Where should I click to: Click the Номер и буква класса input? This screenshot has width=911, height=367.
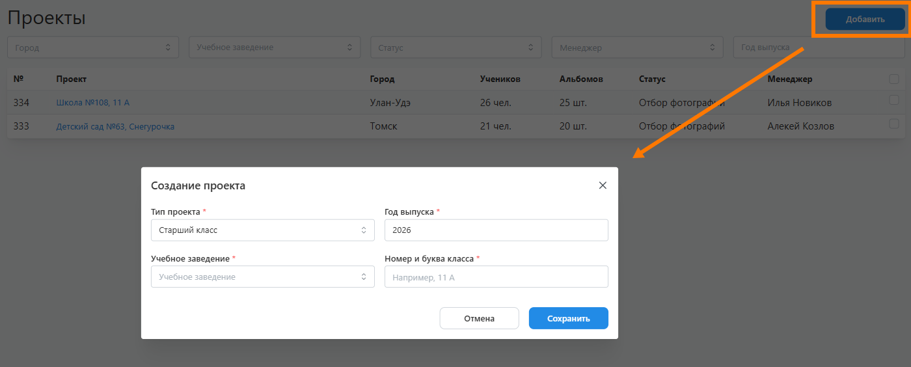[496, 277]
